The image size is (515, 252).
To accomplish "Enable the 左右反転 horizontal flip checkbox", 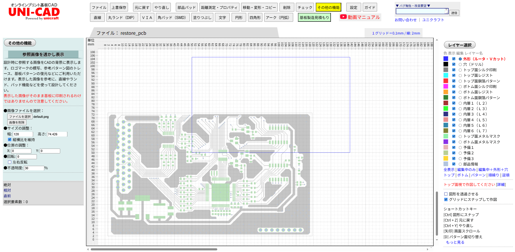I will (10, 162).
